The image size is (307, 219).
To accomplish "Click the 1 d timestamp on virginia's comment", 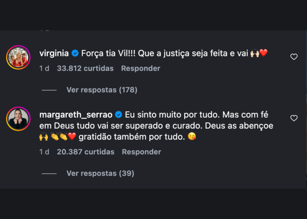I will pyautogui.click(x=44, y=68).
